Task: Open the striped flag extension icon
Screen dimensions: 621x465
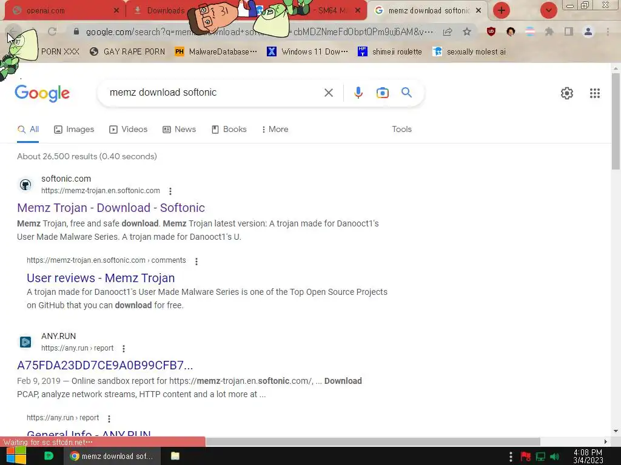Action: [x=529, y=31]
